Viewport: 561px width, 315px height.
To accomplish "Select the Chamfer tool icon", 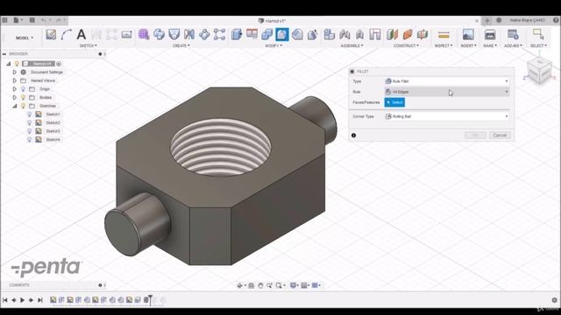I will point(297,34).
